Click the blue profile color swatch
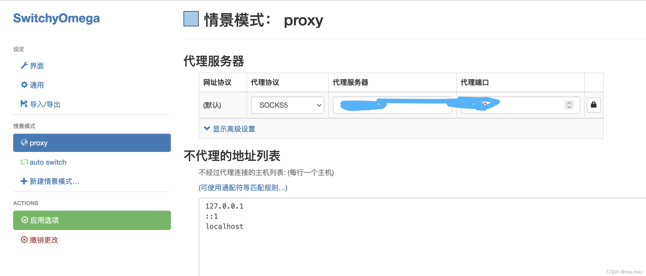 coord(191,19)
